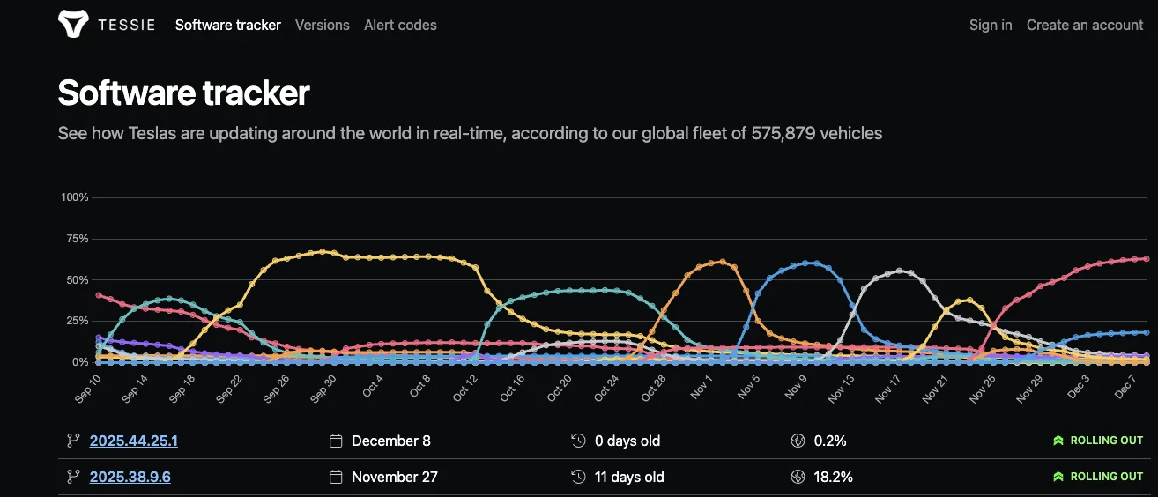1158x497 pixels.
Task: Click the pink line endpoint at Dec 7
Action: pos(1146,258)
